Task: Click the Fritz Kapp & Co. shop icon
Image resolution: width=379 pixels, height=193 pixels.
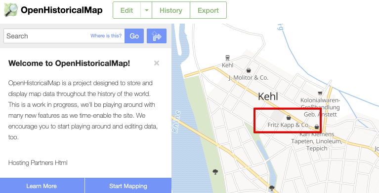Action: (289, 118)
